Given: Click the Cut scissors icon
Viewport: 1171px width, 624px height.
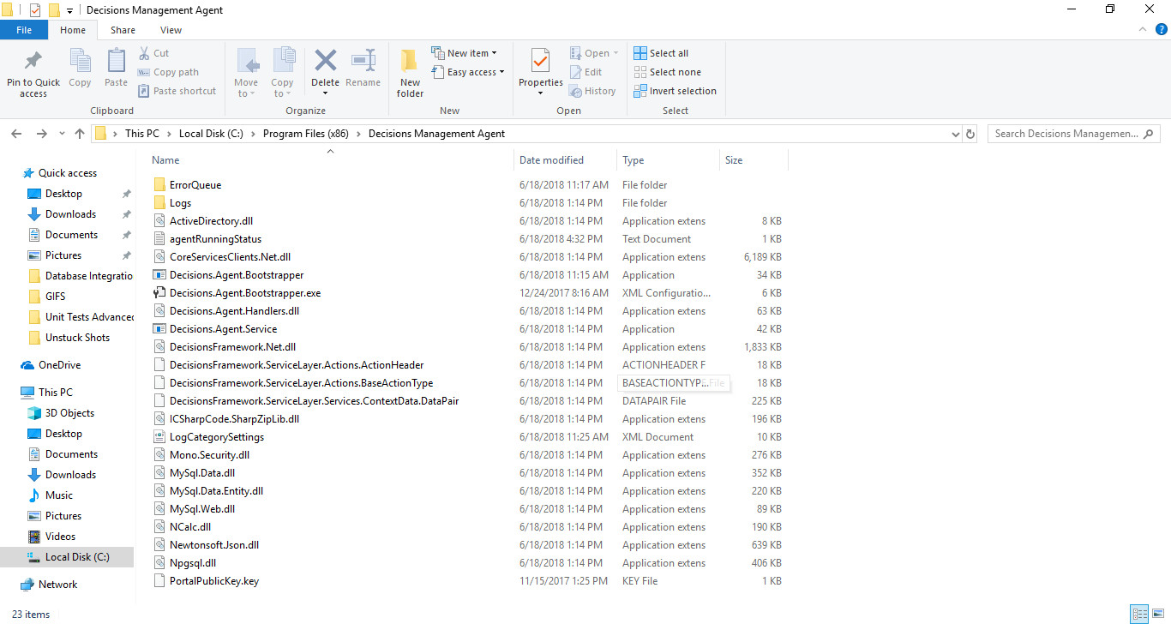Looking at the screenshot, I should click(x=143, y=53).
